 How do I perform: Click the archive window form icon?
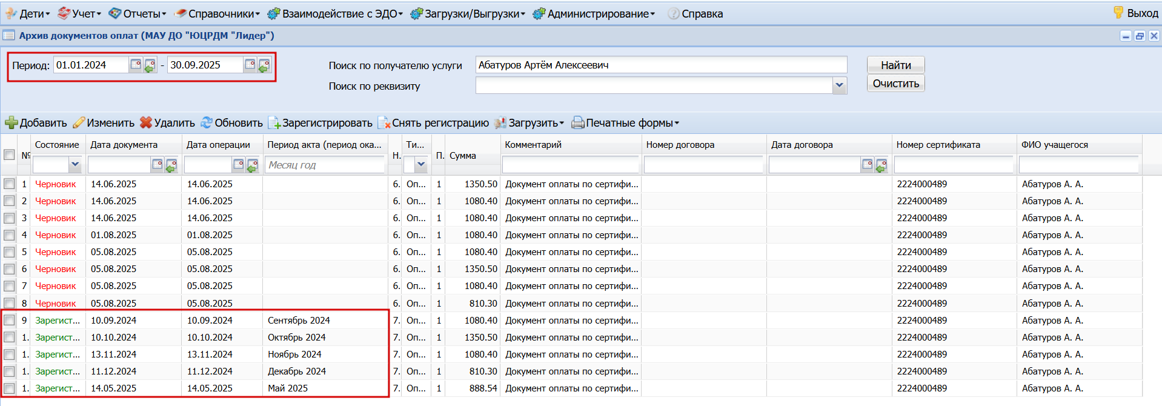coord(8,35)
